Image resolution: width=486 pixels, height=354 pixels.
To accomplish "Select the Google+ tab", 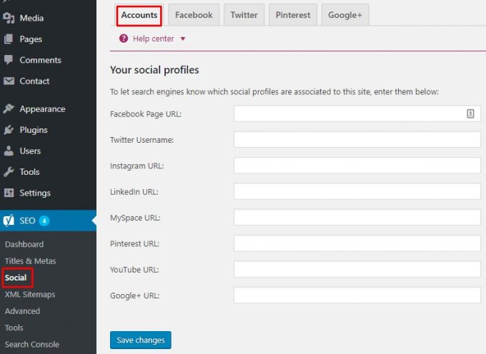I will (x=344, y=15).
